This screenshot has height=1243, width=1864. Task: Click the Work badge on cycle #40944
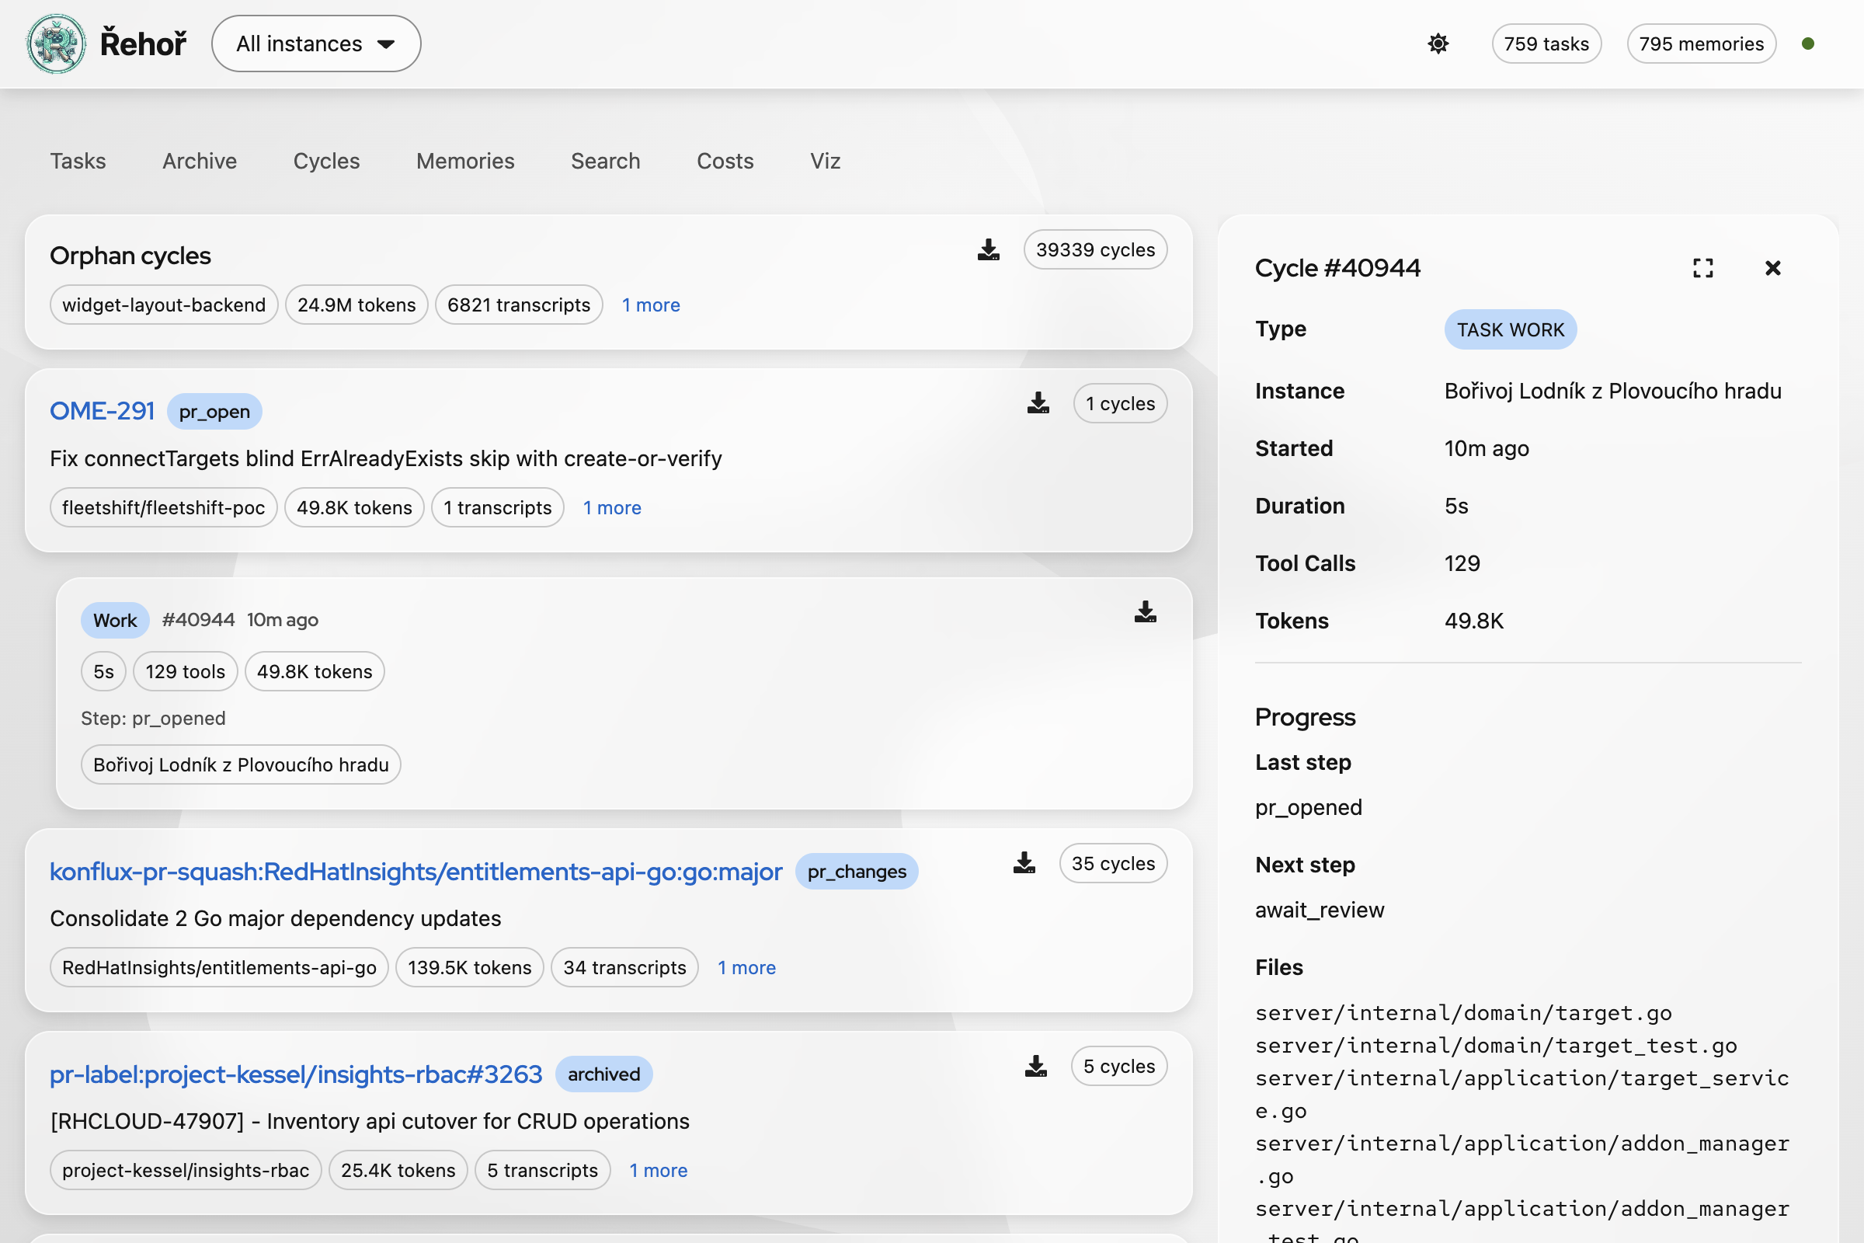point(115,620)
